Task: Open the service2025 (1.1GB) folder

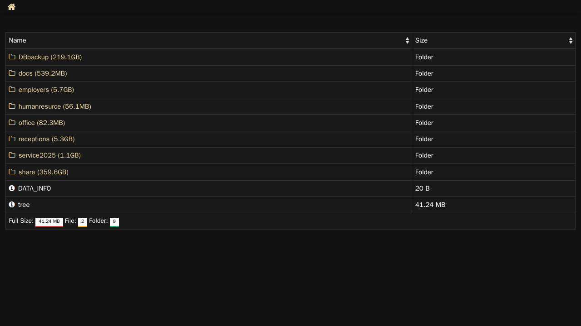Action: point(49,155)
